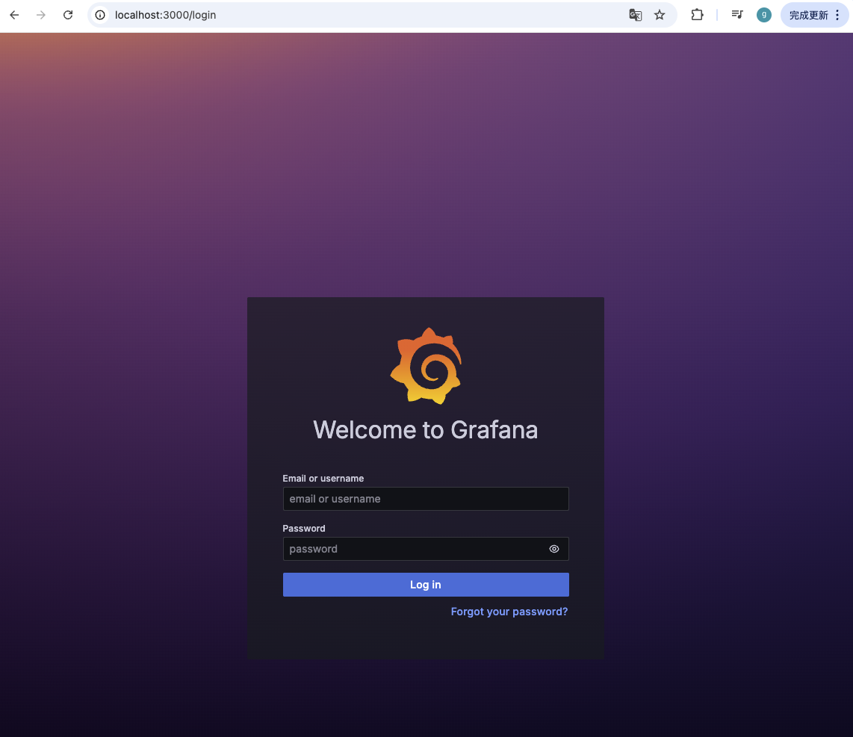This screenshot has height=737, width=853.
Task: Click the Log in button
Action: click(426, 585)
